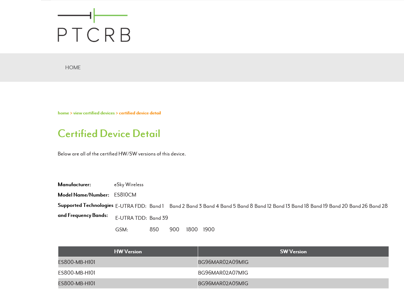Image resolution: width=404 pixels, height=289 pixels.
Task: Click Band 13 in FDD list
Action: point(281,206)
